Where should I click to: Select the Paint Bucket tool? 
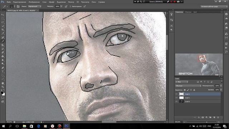pos(3,56)
